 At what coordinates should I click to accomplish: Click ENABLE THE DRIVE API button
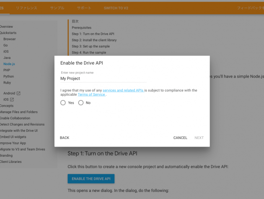(91, 178)
